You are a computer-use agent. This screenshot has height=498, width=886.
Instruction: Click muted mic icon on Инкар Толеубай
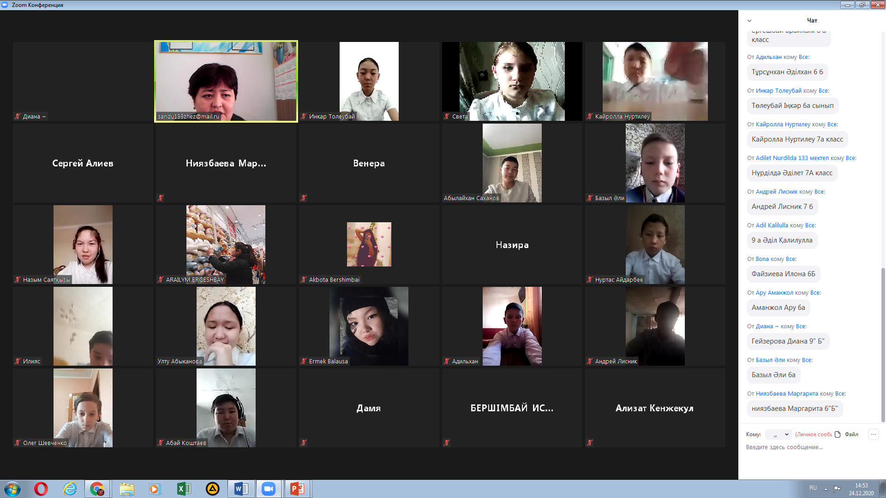[x=304, y=117]
